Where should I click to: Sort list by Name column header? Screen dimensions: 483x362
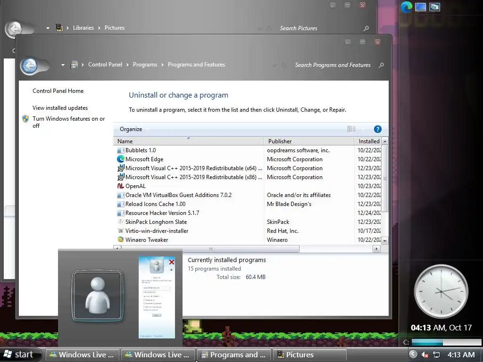[188, 141]
